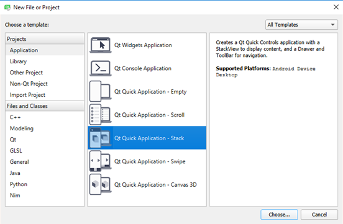Select the Qt files category

(x=45, y=140)
